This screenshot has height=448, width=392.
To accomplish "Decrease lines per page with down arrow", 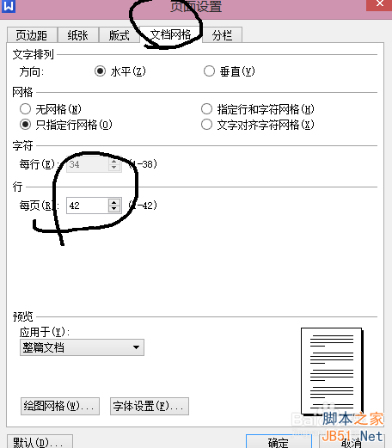I will pos(114,209).
